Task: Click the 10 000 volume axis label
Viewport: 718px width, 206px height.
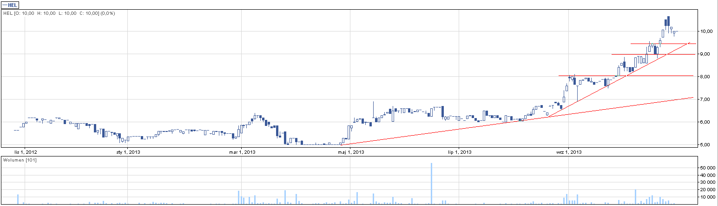Action: [708, 197]
